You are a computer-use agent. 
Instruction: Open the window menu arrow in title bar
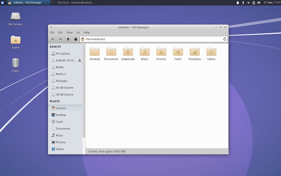pyautogui.click(x=51, y=27)
